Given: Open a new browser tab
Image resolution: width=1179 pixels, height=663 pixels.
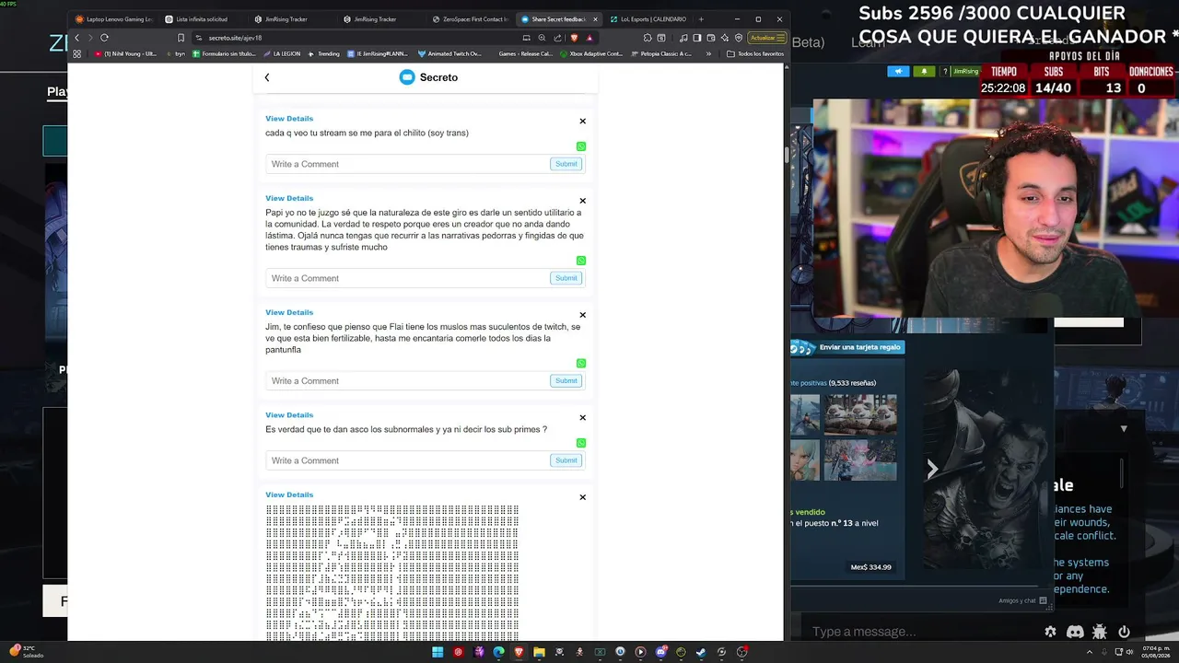Looking at the screenshot, I should (701, 19).
